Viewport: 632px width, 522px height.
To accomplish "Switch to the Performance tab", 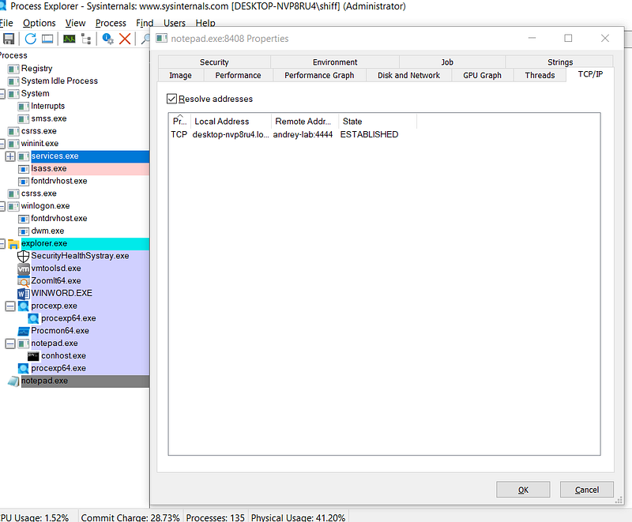I will coord(238,75).
